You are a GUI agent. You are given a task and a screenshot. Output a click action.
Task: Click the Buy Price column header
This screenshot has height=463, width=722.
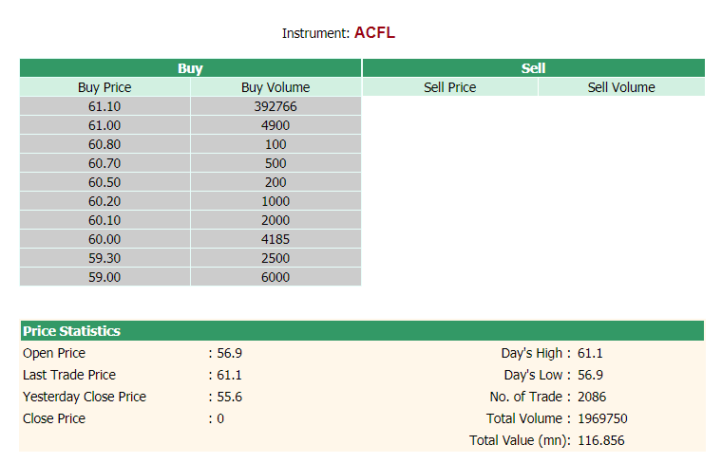point(104,87)
